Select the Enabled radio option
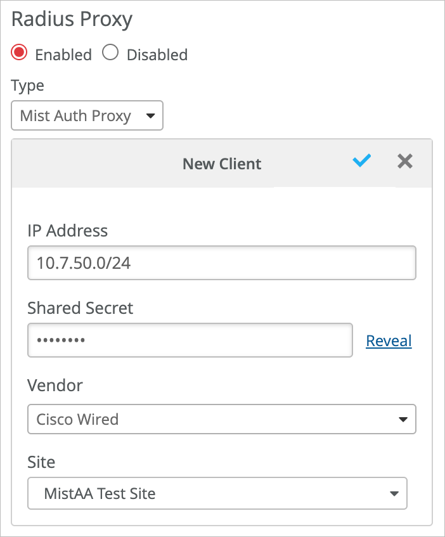 [x=19, y=53]
